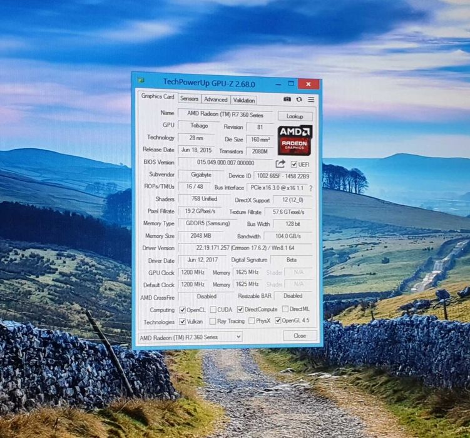The height and width of the screenshot is (438, 470).
Task: Click the Die Size value 160 mm²
Action: pyautogui.click(x=260, y=140)
